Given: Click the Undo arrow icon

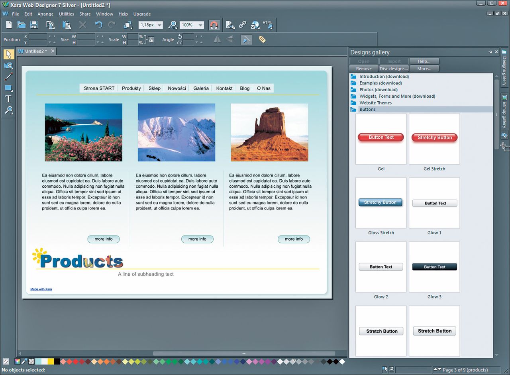Looking at the screenshot, I should coord(98,25).
